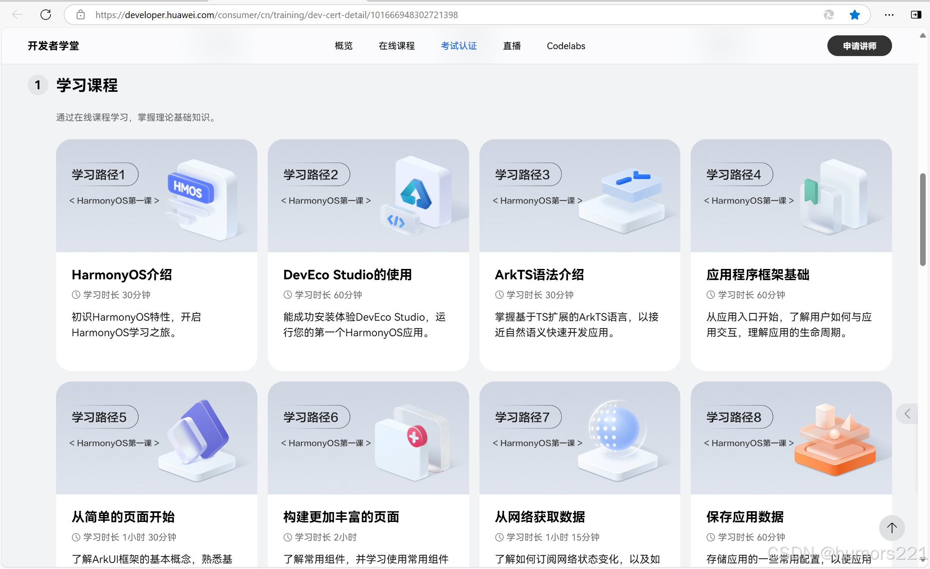Go to the Codelabs menu item
The width and height of the screenshot is (930, 569).
(566, 46)
